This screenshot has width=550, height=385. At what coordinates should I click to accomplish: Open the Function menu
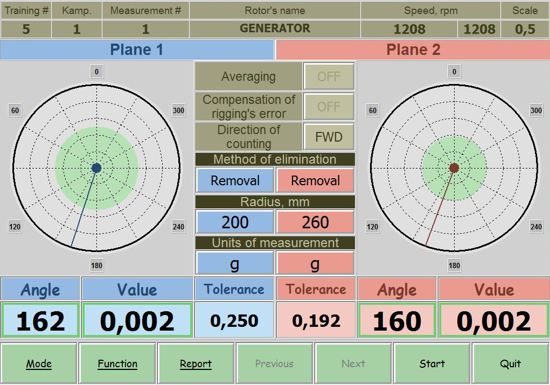point(117,363)
